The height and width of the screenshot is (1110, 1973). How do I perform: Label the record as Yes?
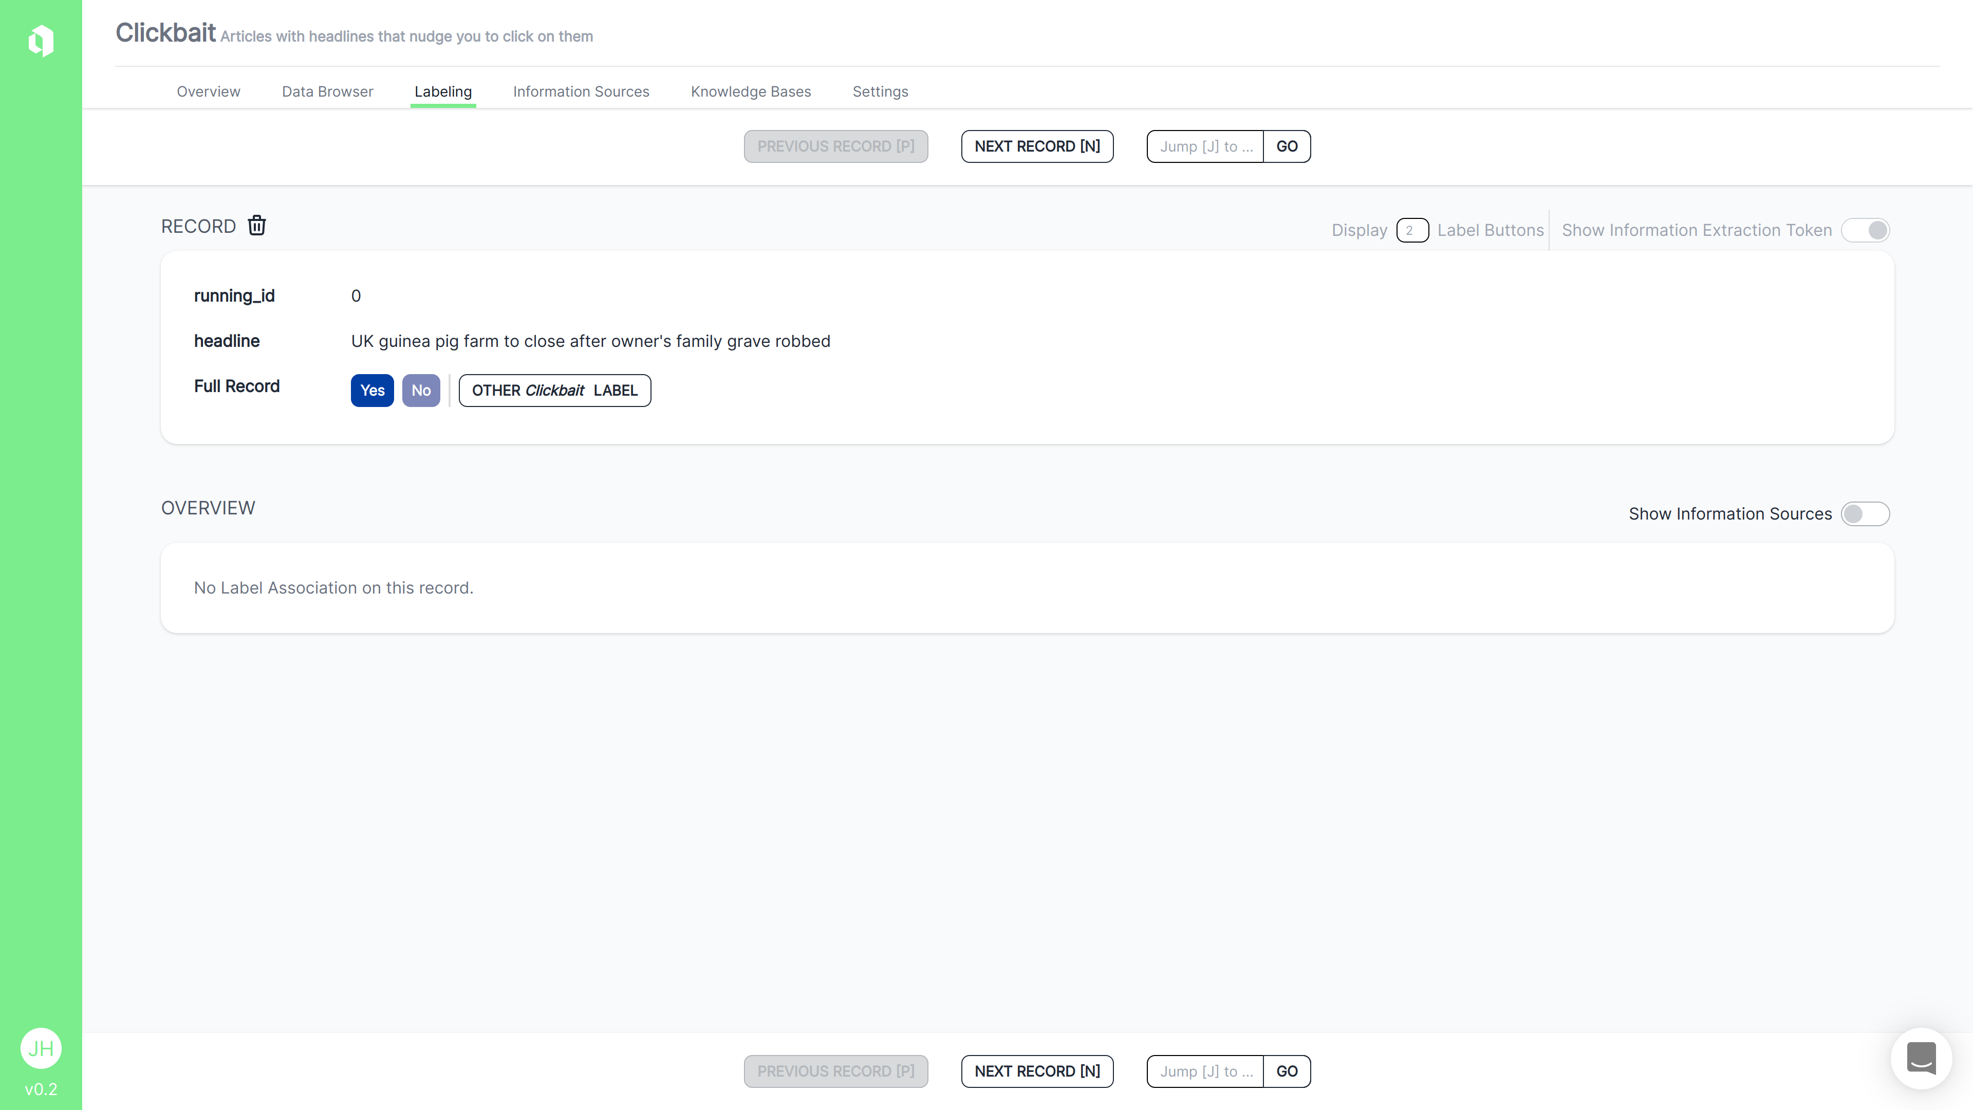(372, 391)
